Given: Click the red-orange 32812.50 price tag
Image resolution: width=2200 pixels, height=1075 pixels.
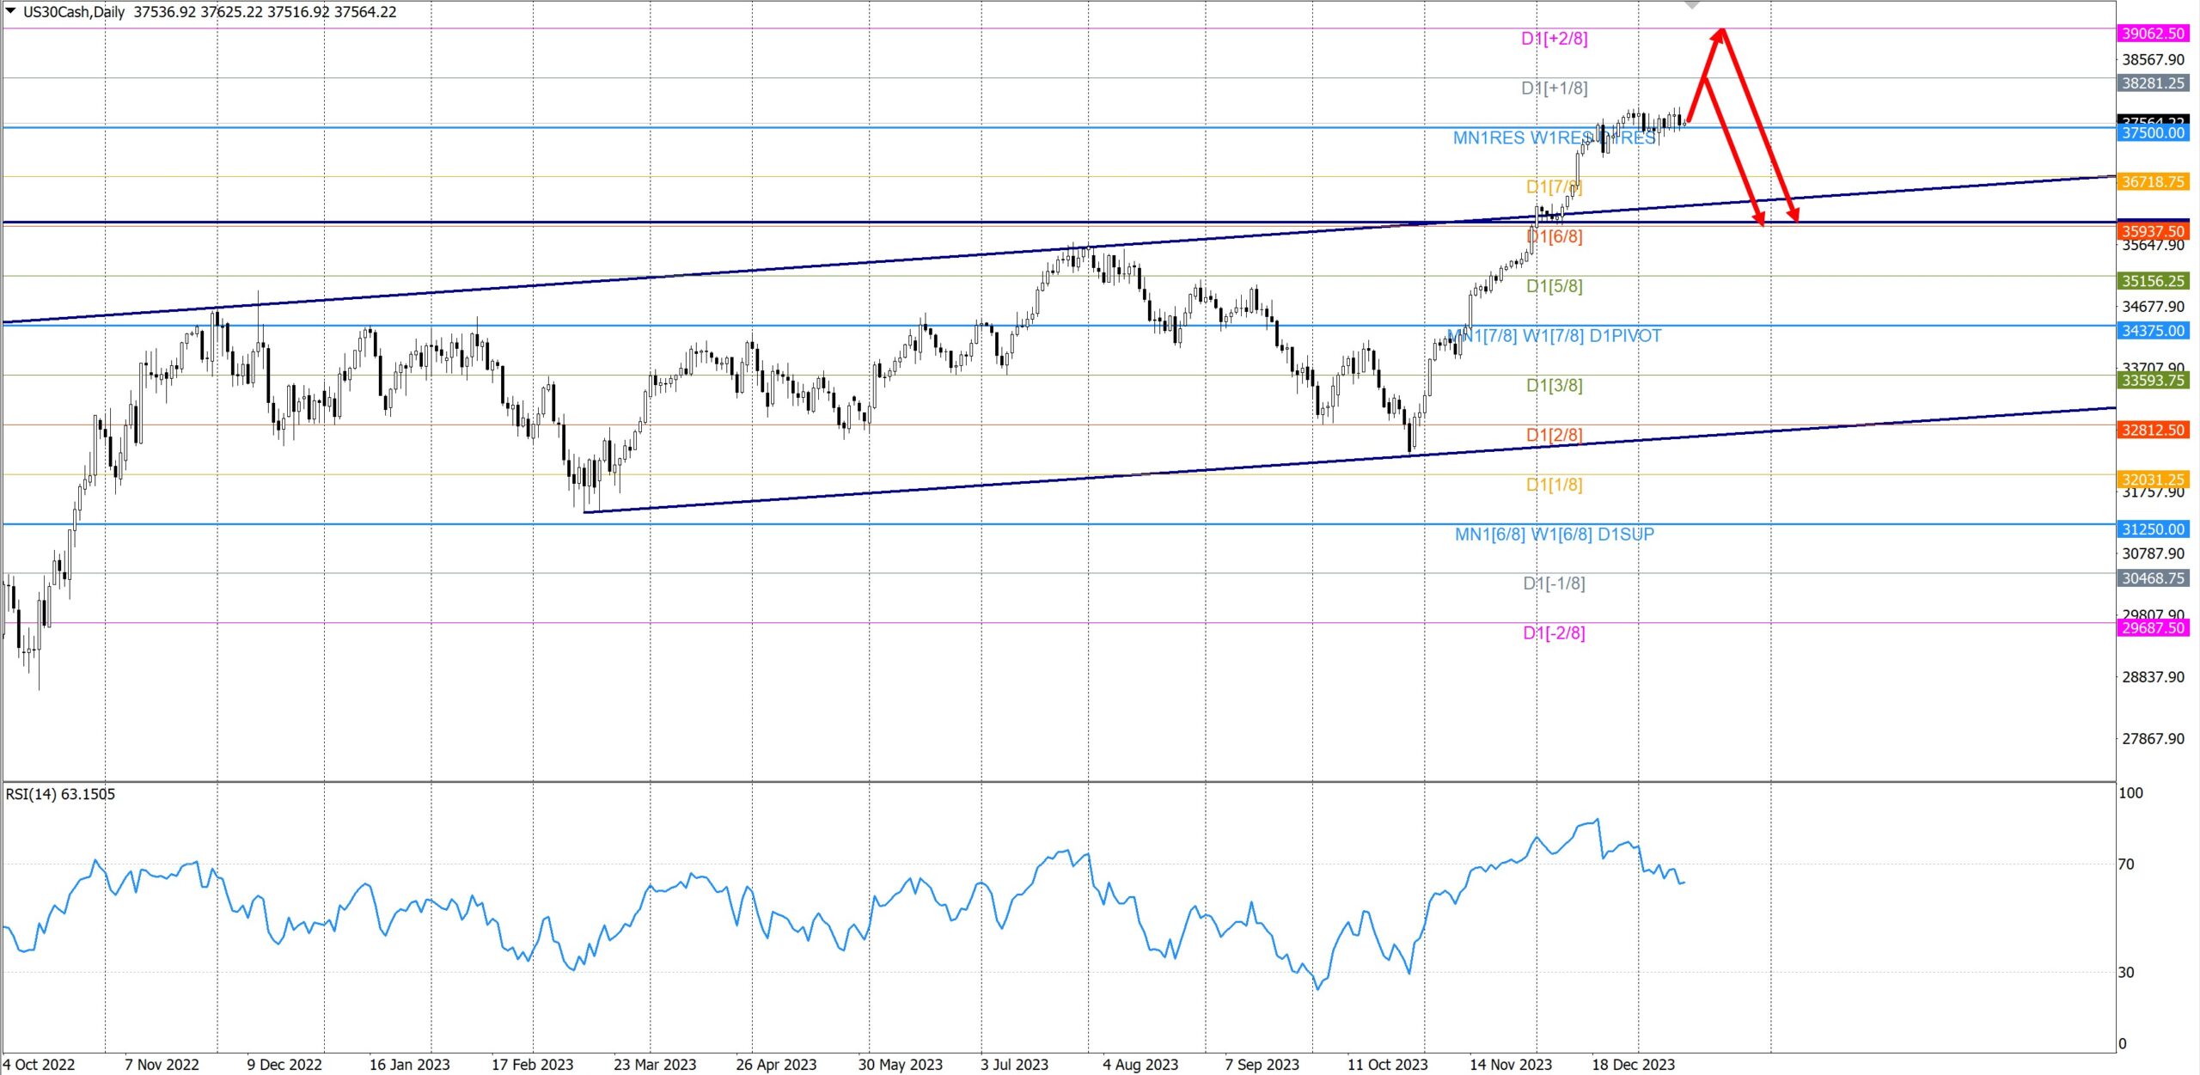Looking at the screenshot, I should (2152, 431).
